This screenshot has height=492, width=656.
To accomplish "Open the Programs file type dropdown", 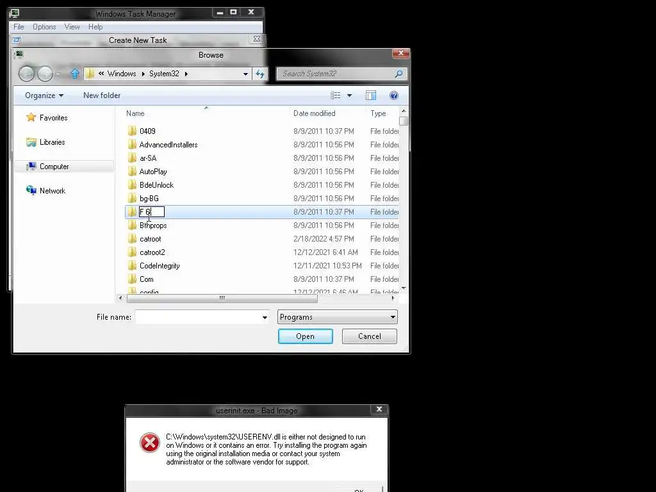I will (338, 317).
